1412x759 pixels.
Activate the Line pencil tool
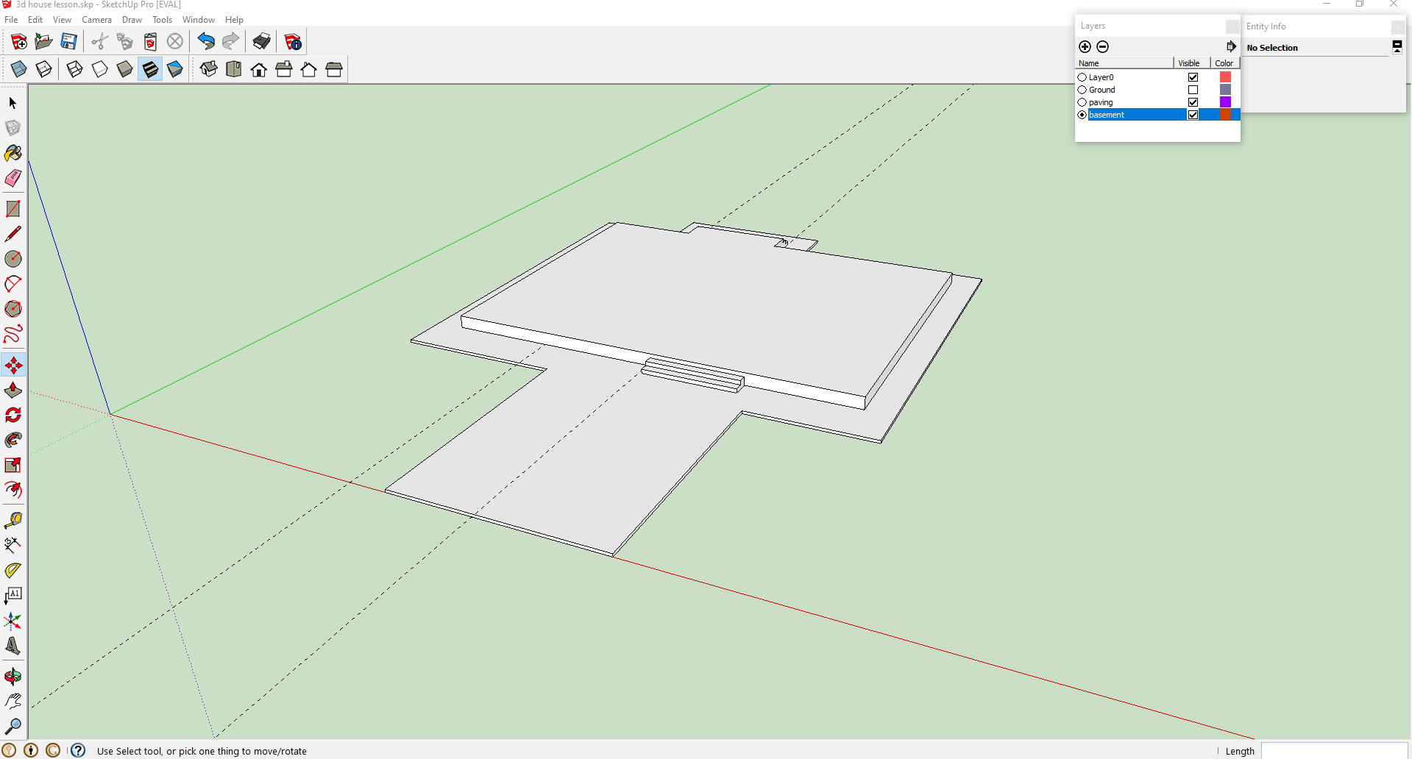tap(13, 234)
